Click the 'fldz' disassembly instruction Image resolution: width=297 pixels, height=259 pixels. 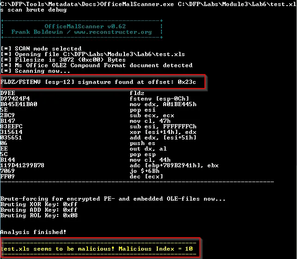137,93
